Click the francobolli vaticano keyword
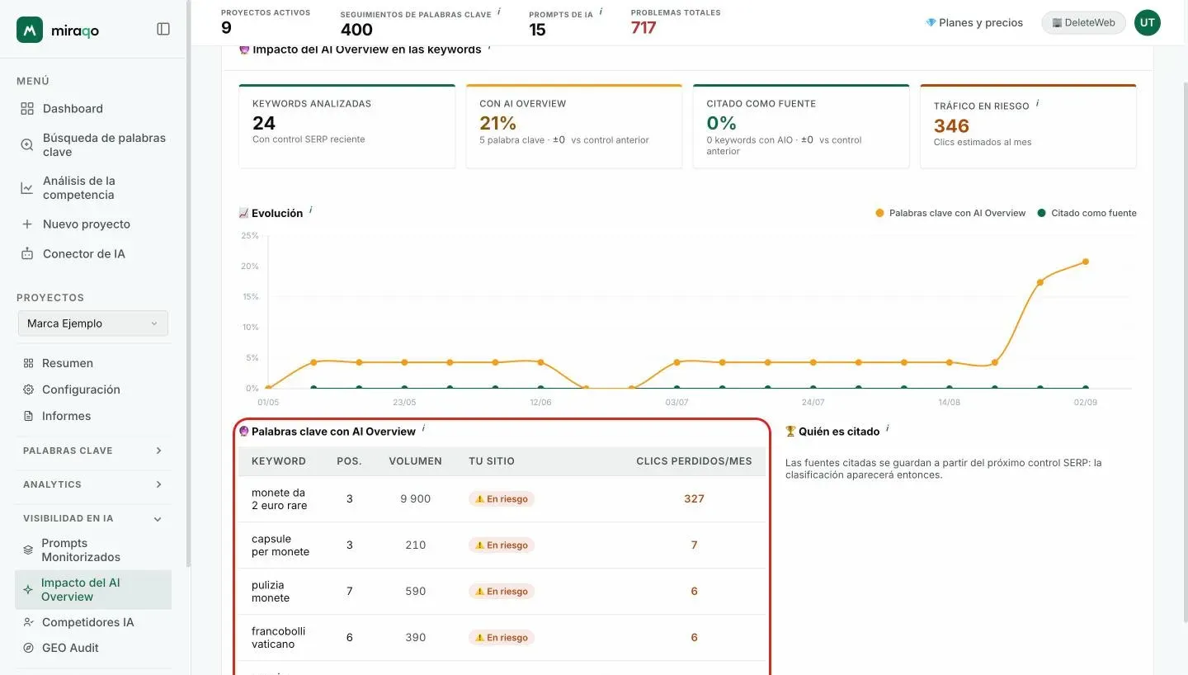Viewport: 1188px width, 675px height. coord(279,638)
